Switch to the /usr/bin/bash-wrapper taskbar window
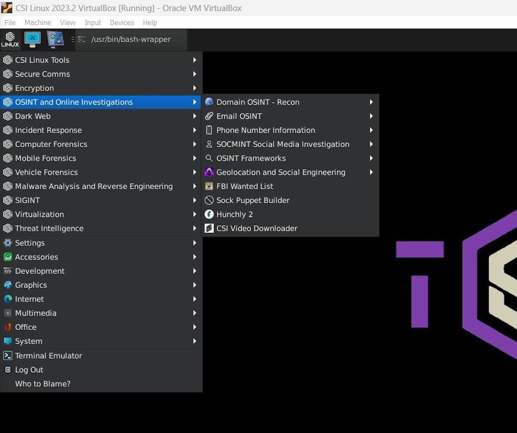517x433 pixels. coord(131,39)
